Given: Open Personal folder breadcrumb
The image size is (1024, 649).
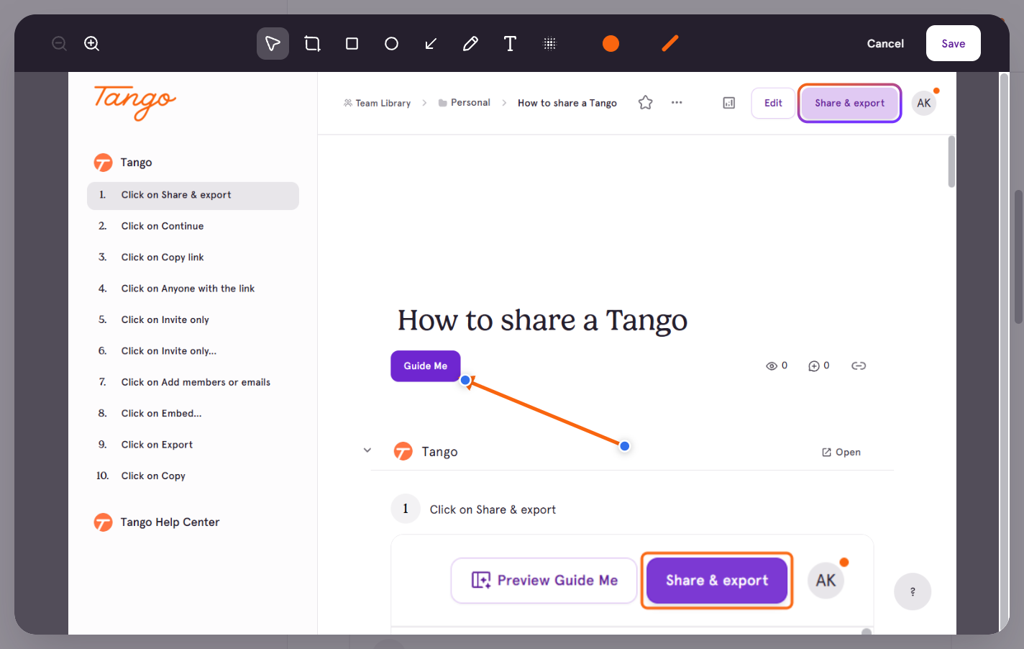Looking at the screenshot, I should (x=465, y=103).
